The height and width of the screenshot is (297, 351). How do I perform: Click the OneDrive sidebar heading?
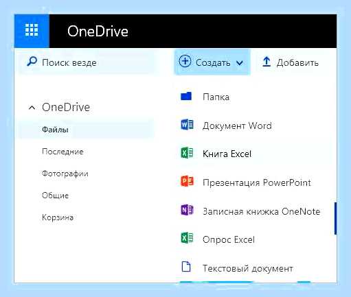66,107
